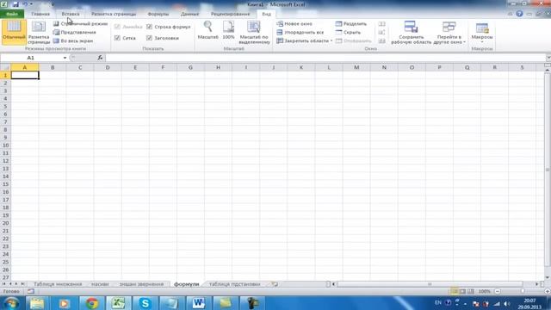
Task: Switch to Page Break Preview in status bar
Action: pos(471,291)
